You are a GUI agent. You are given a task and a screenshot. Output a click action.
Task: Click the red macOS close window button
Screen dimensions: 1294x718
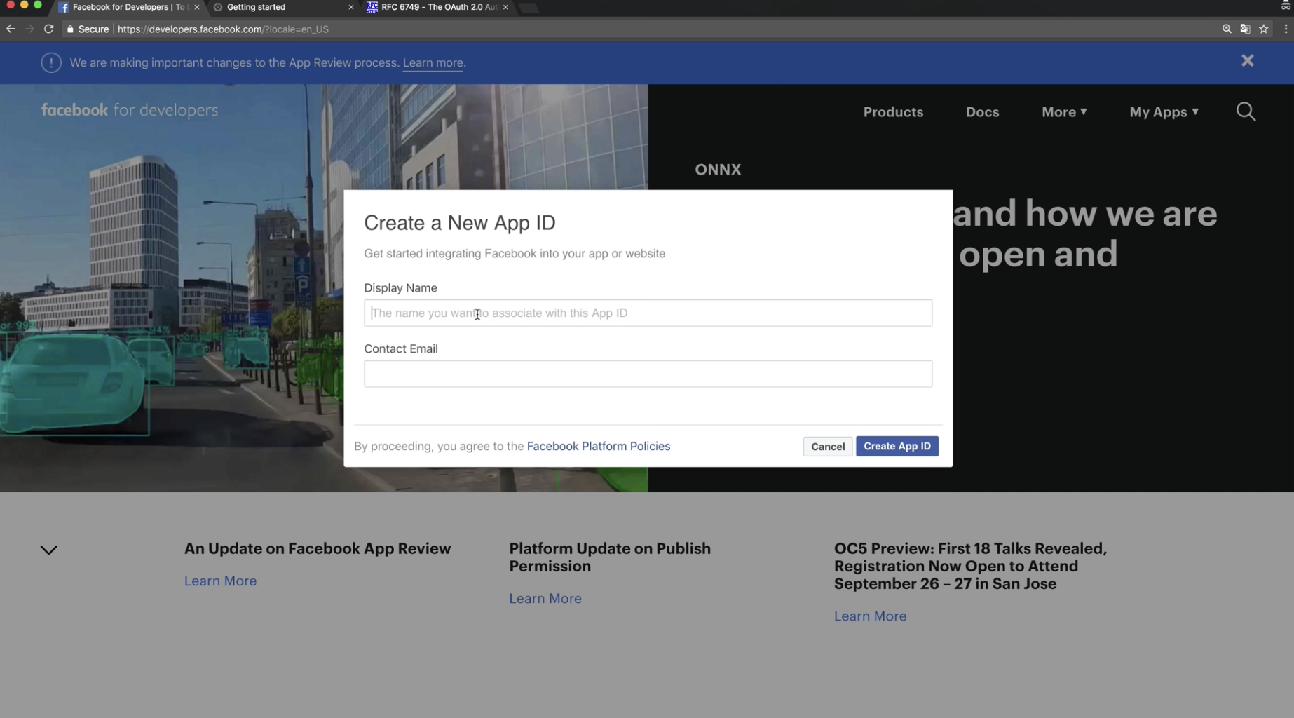(x=11, y=5)
